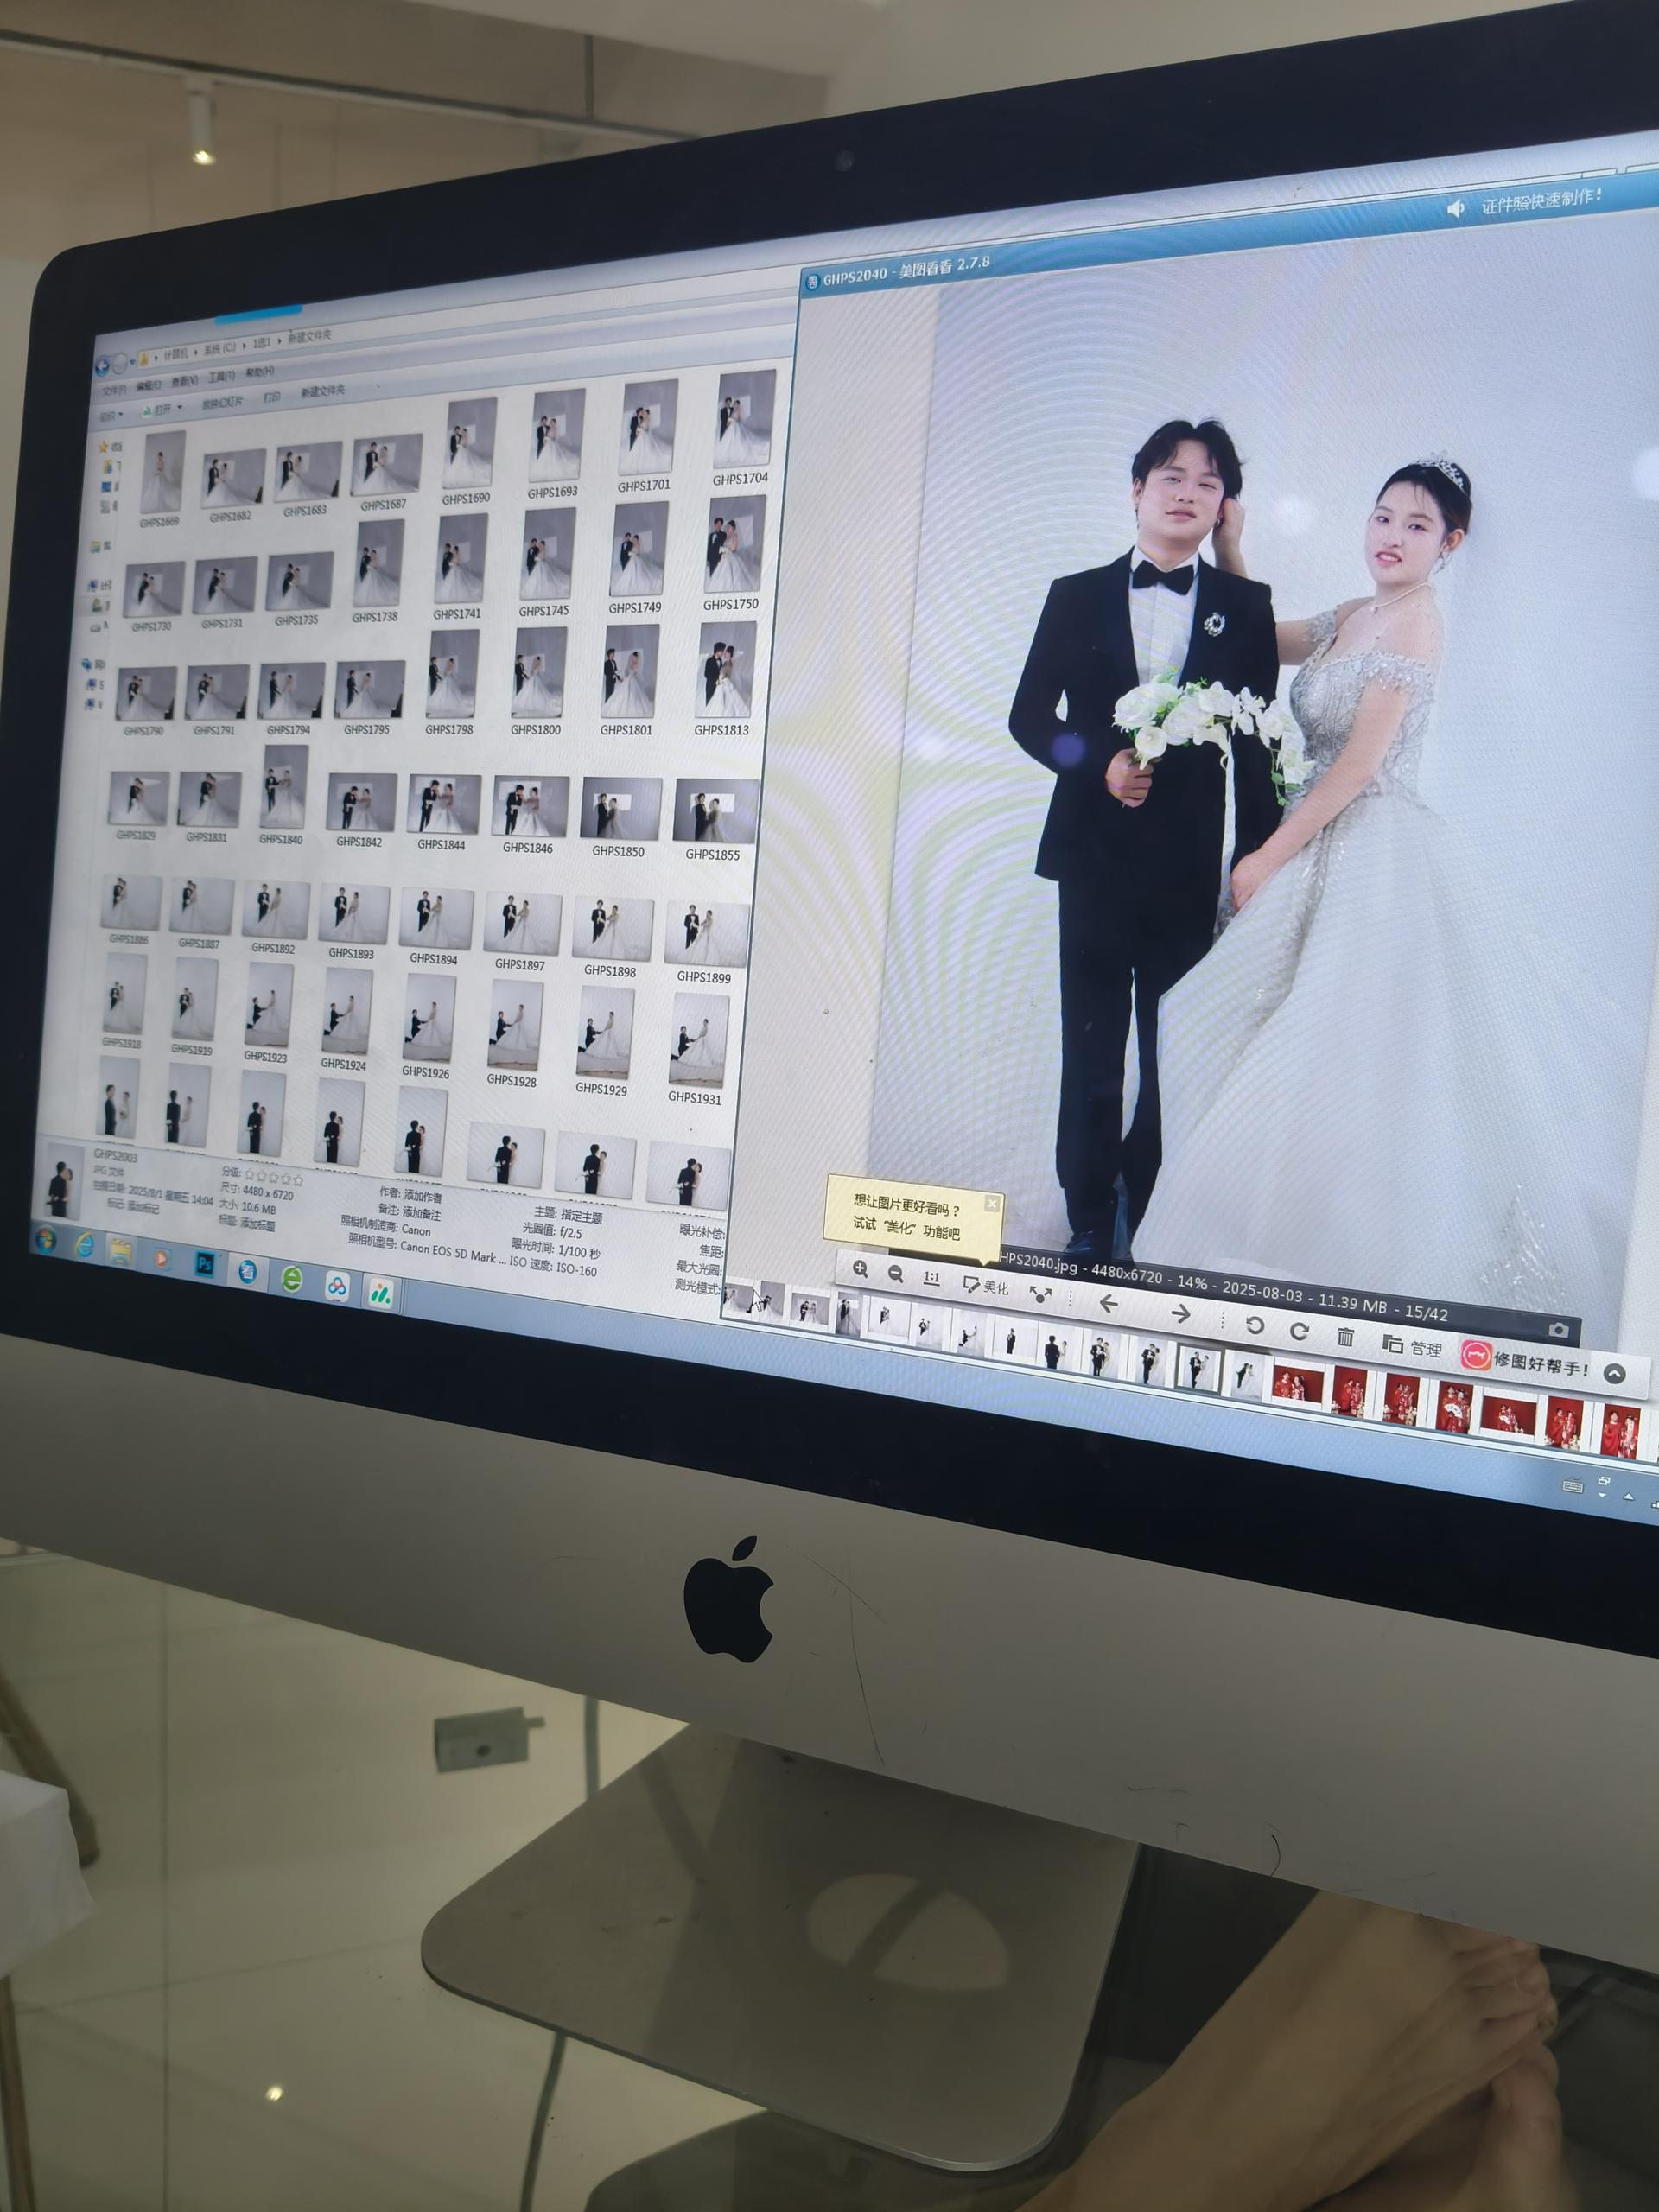Expand the 打开 dropdown arrow in Explorer toolbar
The width and height of the screenshot is (1659, 2212).
[180, 407]
